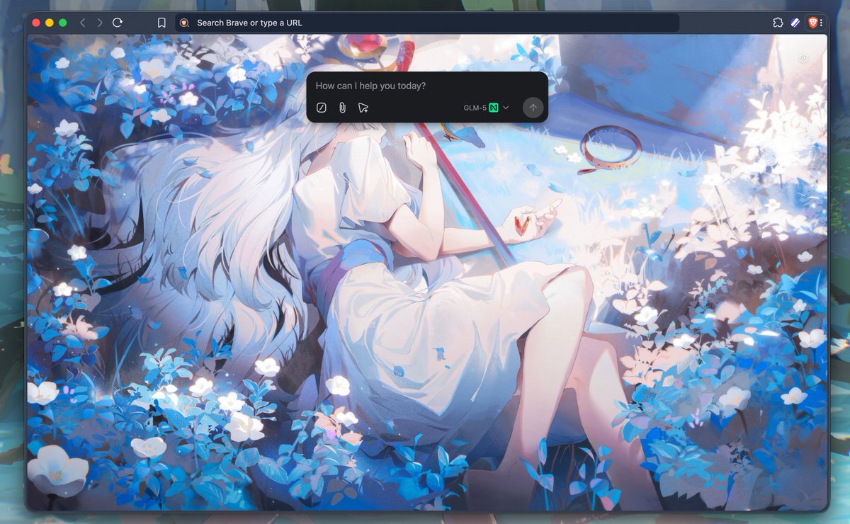Focus the 'Search Brave or type a URL' bar
This screenshot has width=850, height=524.
point(427,23)
